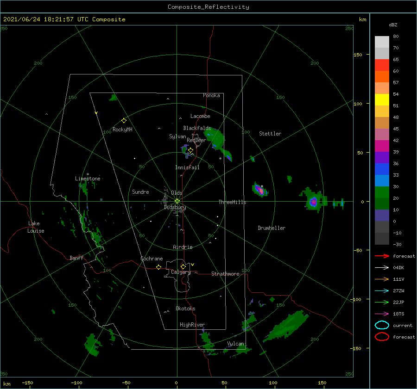Click the white plus marker on storm cell
The height and width of the screenshot is (389, 417).
pyautogui.click(x=262, y=186)
